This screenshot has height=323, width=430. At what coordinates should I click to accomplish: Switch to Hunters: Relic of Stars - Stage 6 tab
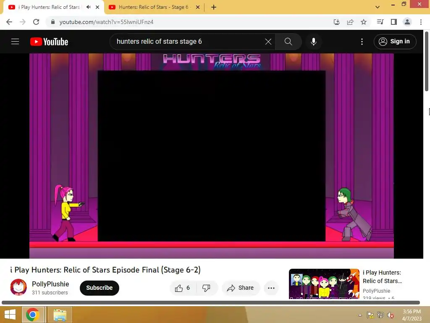point(154,7)
